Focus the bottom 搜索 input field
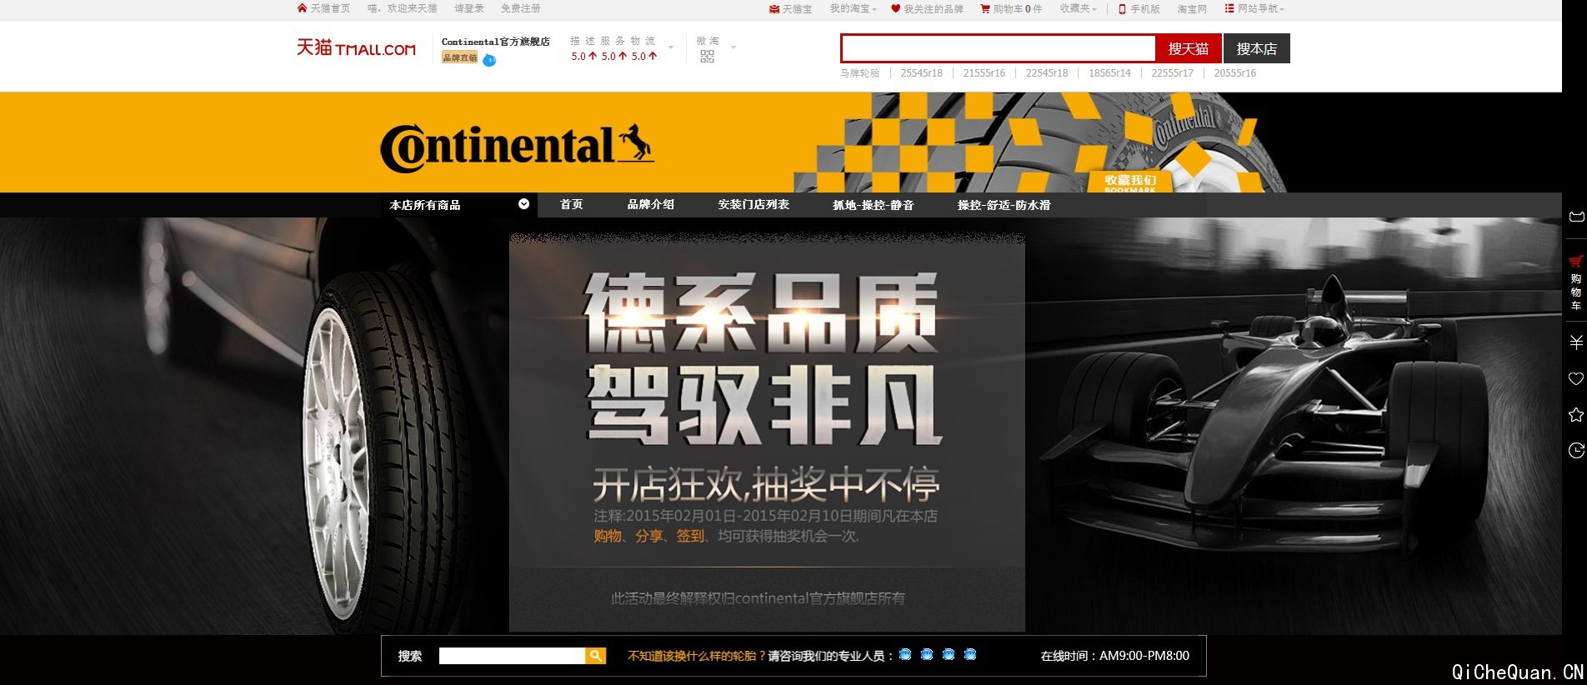Image resolution: width=1587 pixels, height=685 pixels. 512,656
